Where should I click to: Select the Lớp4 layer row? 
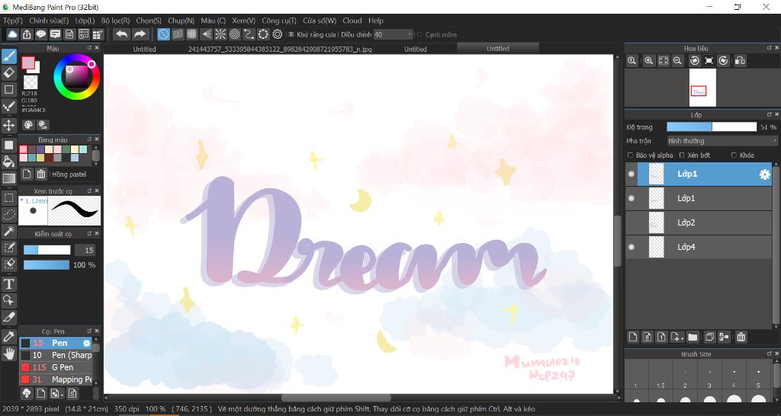(699, 247)
